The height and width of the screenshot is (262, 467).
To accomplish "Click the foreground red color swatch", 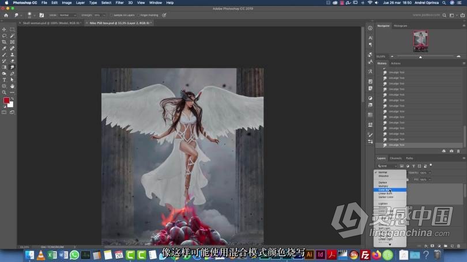I will [x=6, y=101].
